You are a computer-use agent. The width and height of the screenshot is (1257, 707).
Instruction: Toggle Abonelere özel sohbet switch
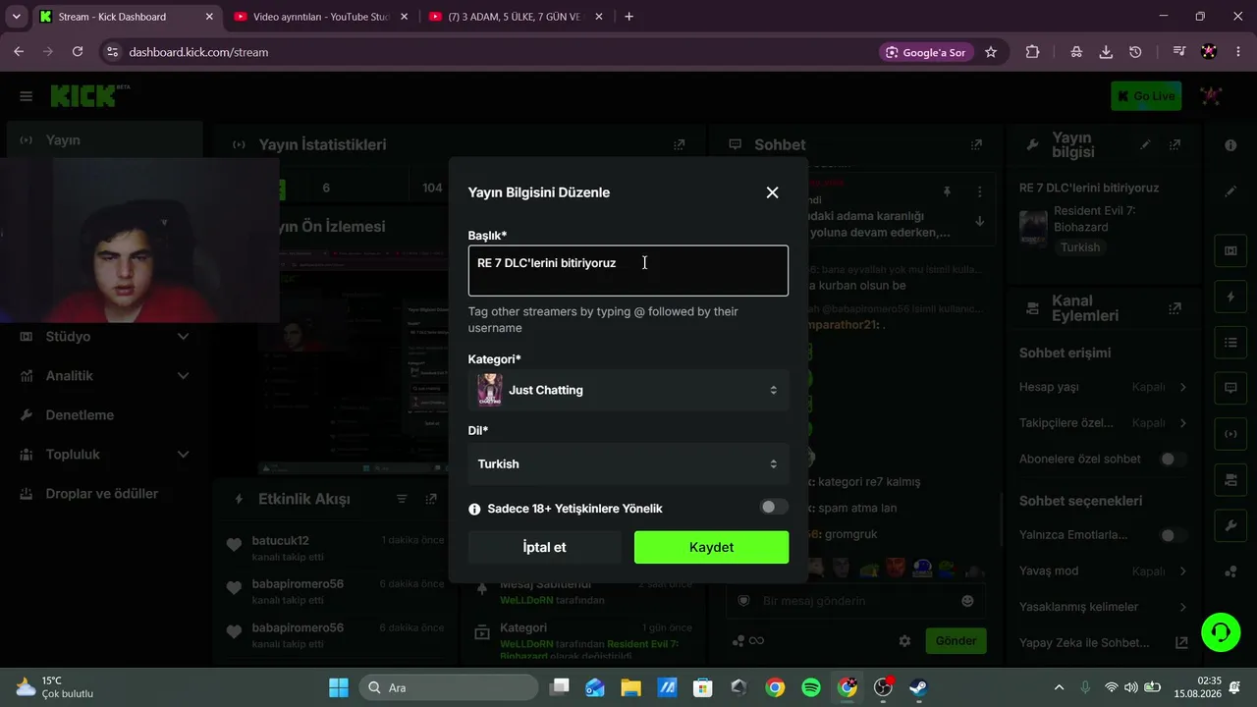[x=1173, y=459]
